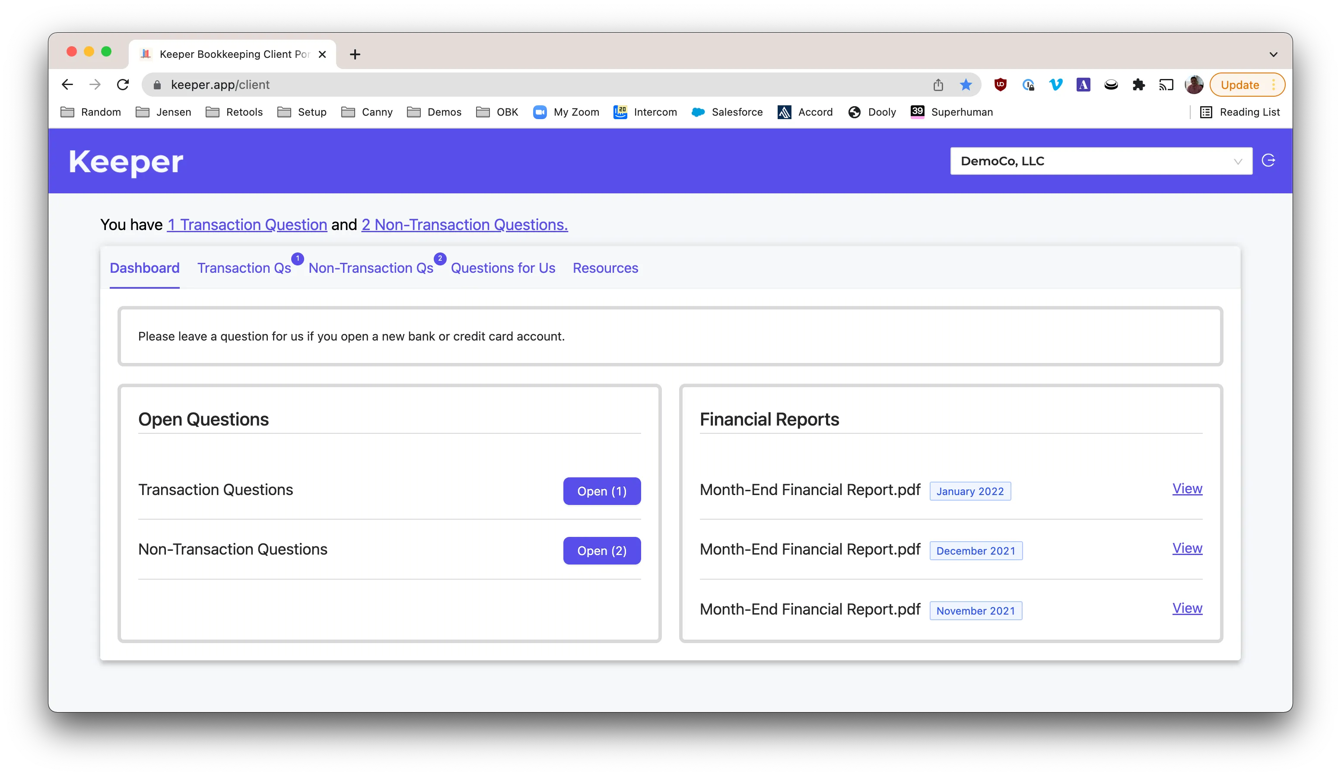Reload the page with the refresh icon
Screen dimensions: 1341x776
pyautogui.click(x=123, y=85)
